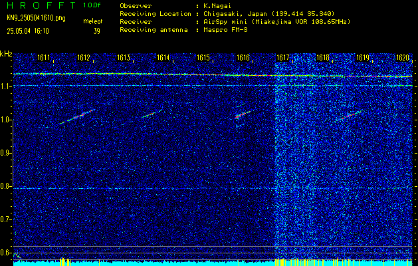Click the Receiving antenna label
This screenshot has width=418, height=266.
(x=154, y=30)
